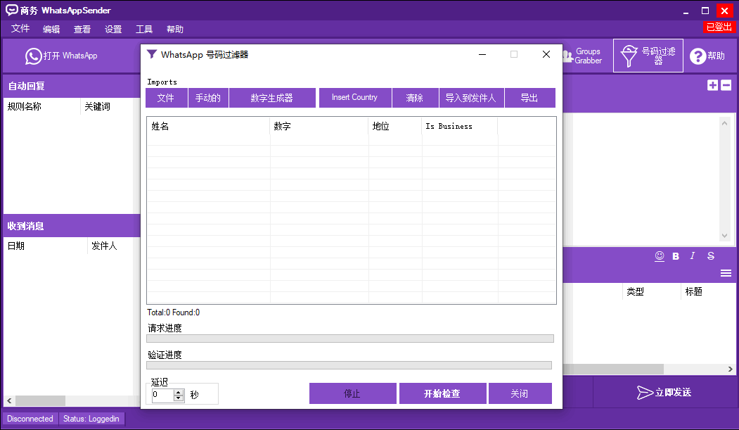The height and width of the screenshot is (430, 739).
Task: Click the 日期 column header in received messages
Action: click(46, 246)
